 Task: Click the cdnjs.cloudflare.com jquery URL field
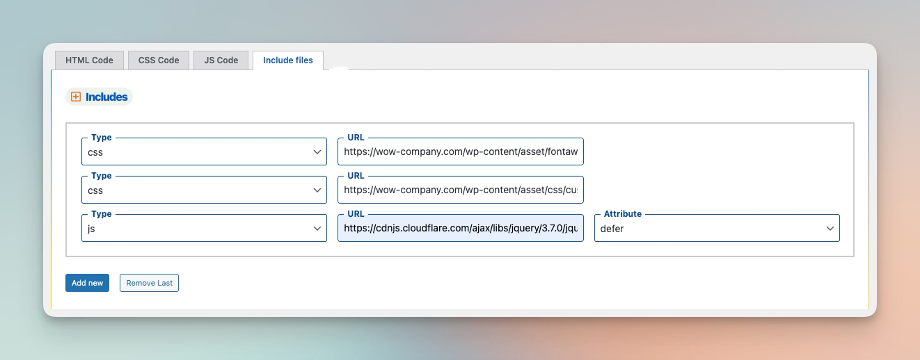click(461, 228)
